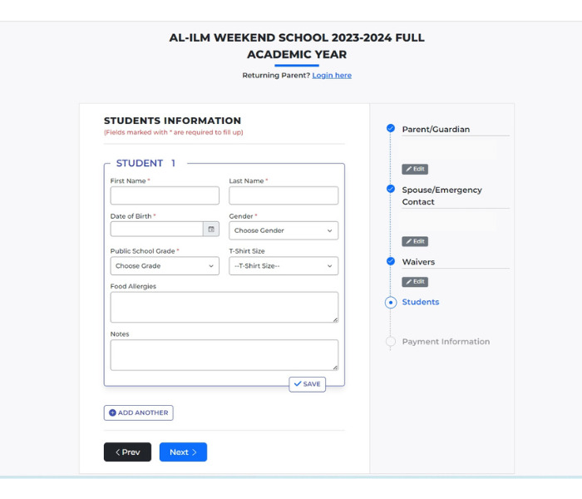Click the Payment Information step circle
This screenshot has height=499, width=582.
click(391, 341)
